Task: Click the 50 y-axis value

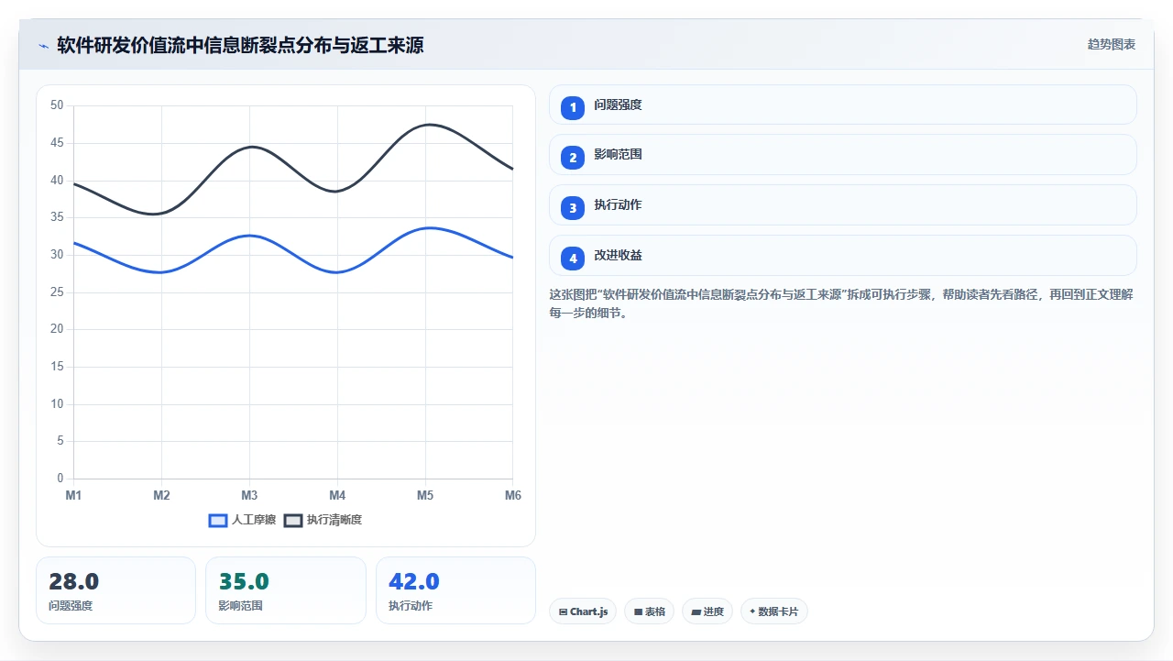Action: pyautogui.click(x=57, y=105)
